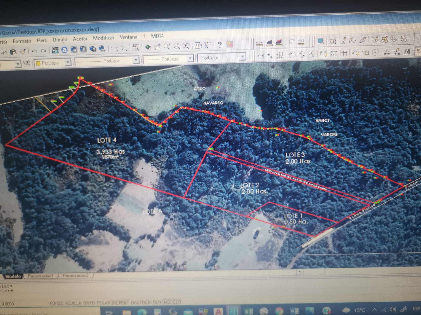Screen dimensions: 421x315
Task: Click the Draw Order icon
Action: (321, 41)
